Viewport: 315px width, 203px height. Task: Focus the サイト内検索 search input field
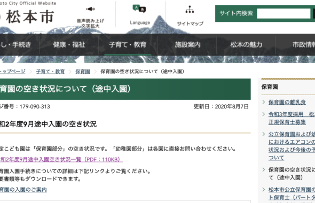[x=283, y=13]
